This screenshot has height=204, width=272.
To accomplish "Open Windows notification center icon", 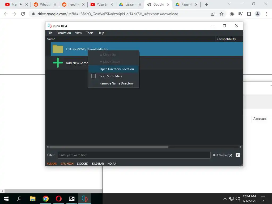I will (x=263, y=199).
